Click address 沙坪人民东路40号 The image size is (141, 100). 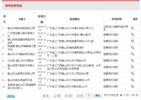68,74
